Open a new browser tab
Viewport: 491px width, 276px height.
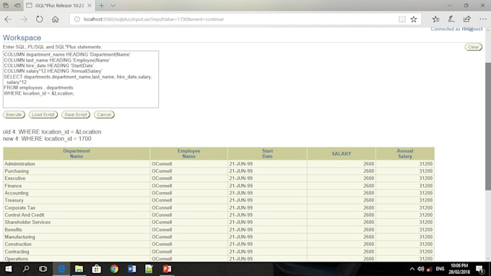(x=101, y=5)
